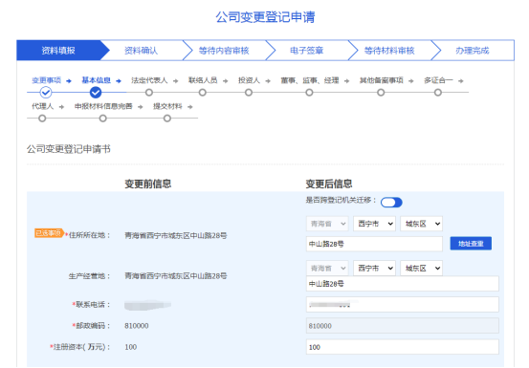The image size is (529, 368).
Task: Select the 办理完成 stage tab
Action: coord(473,51)
